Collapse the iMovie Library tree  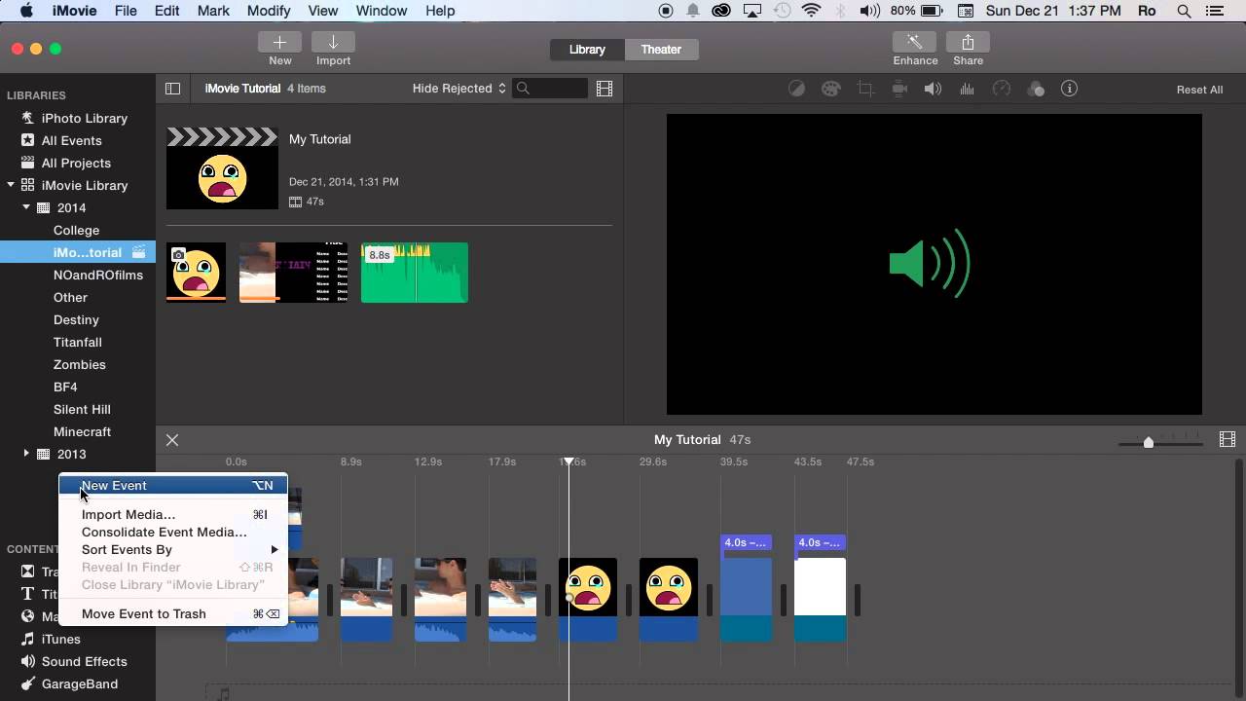tap(10, 185)
